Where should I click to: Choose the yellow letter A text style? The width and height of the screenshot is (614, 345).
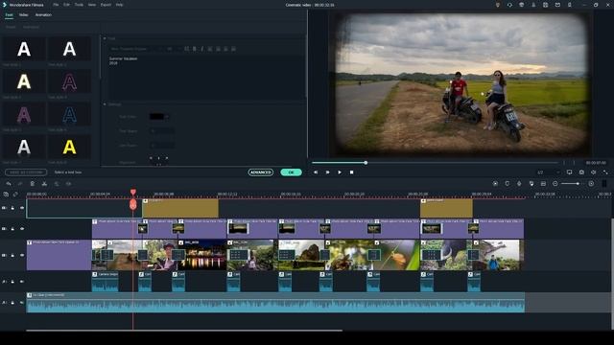(69, 147)
